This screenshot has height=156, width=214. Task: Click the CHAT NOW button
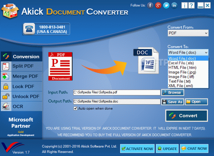[194, 149]
